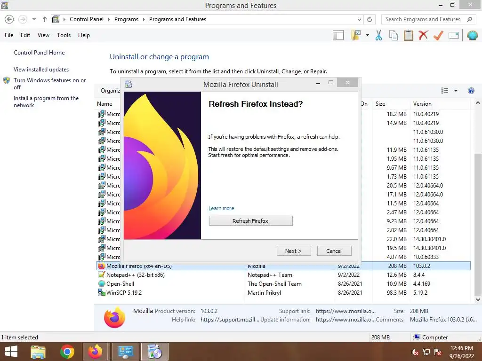The width and height of the screenshot is (482, 361).
Task: Open the View menu
Action: [43, 35]
